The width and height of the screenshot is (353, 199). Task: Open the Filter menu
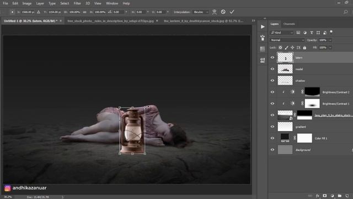(x=77, y=3)
